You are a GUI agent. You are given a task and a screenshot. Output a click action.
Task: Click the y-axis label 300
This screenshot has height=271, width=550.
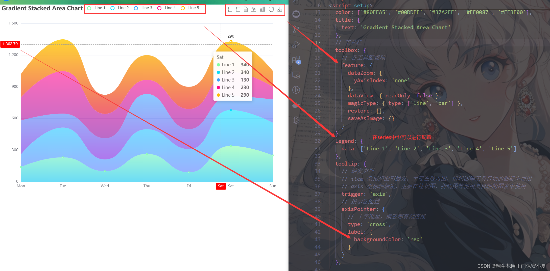tap(15, 150)
